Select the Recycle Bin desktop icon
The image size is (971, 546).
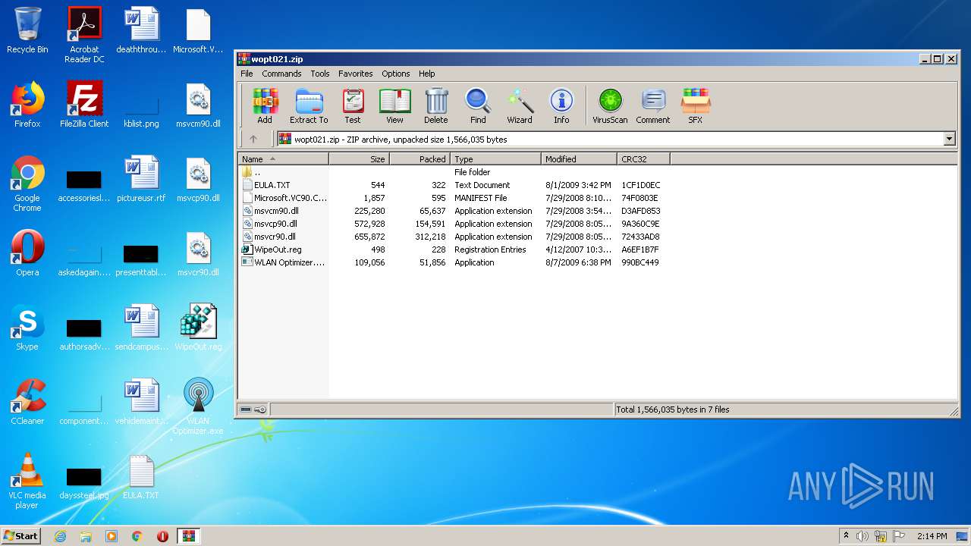[27, 31]
